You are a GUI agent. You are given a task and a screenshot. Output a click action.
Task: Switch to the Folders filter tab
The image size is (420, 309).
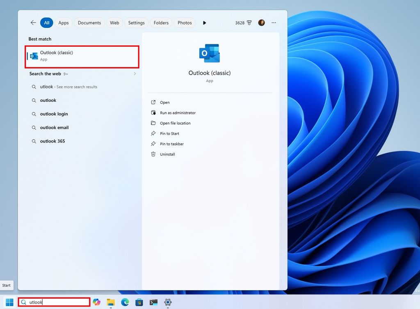point(161,23)
